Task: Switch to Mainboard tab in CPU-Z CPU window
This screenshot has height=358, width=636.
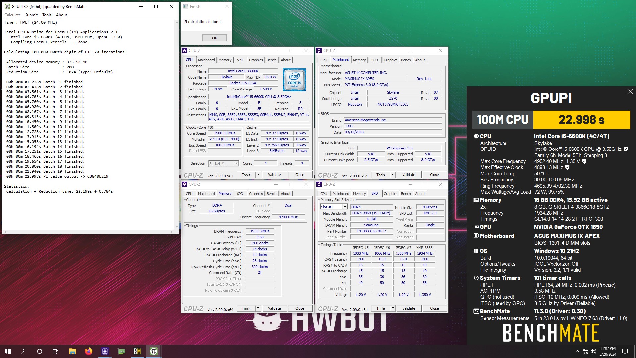Action: pyautogui.click(x=206, y=60)
